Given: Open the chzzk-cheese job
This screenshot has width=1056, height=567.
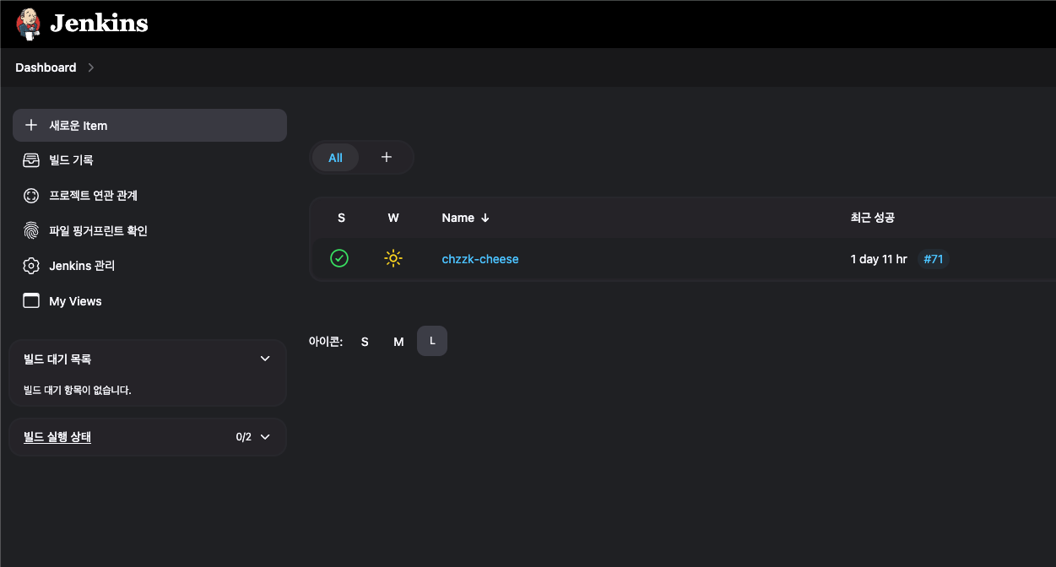Looking at the screenshot, I should (x=480, y=259).
